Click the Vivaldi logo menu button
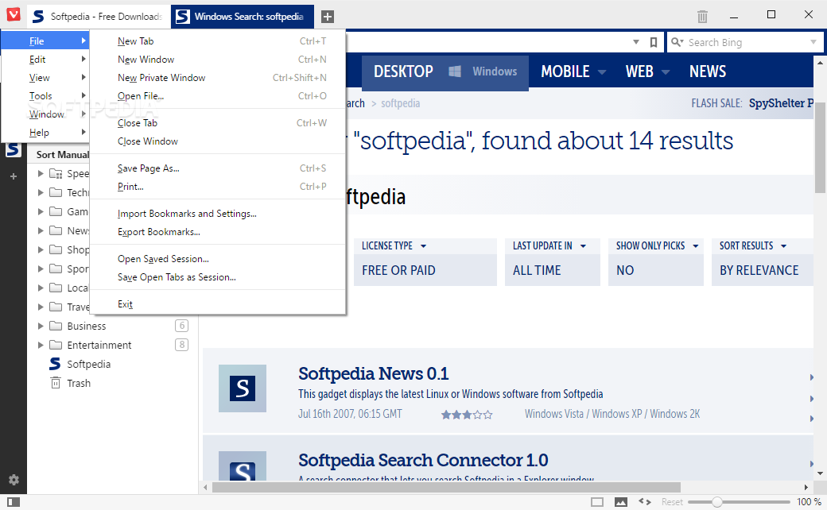The height and width of the screenshot is (510, 827). coord(14,14)
